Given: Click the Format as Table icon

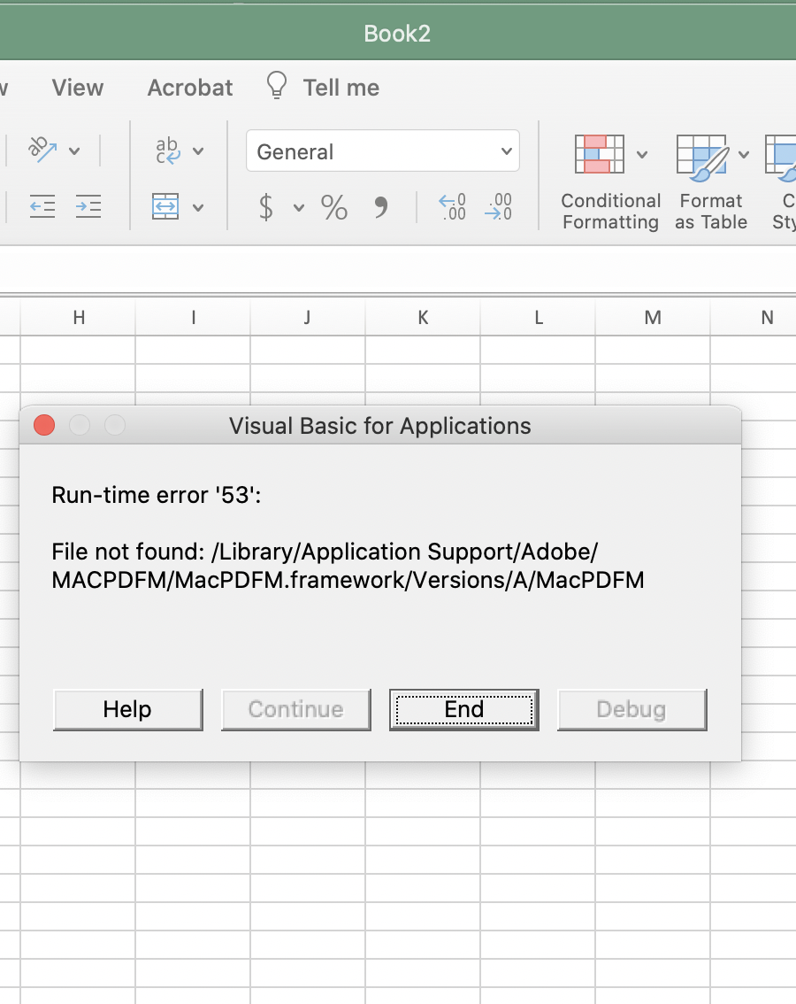Looking at the screenshot, I should (x=702, y=158).
